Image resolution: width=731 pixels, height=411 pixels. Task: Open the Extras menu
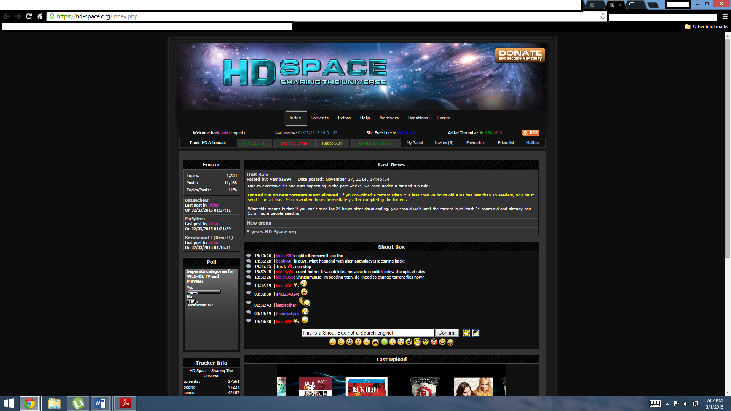click(x=344, y=118)
